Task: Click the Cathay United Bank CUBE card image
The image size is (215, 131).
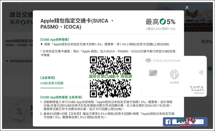Action: tap(174, 76)
